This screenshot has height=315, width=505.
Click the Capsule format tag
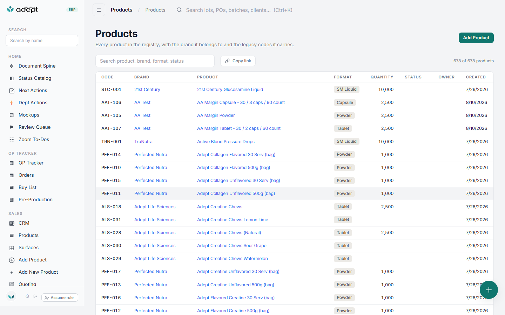click(x=345, y=103)
